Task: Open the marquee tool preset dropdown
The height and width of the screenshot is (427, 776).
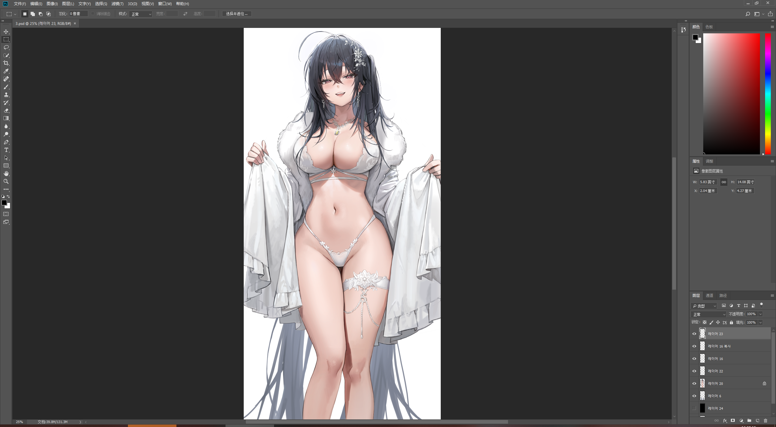Action: [x=15, y=14]
